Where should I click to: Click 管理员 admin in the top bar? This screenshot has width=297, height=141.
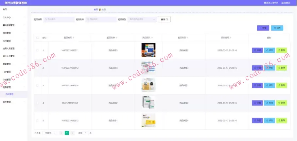tap(271, 3)
